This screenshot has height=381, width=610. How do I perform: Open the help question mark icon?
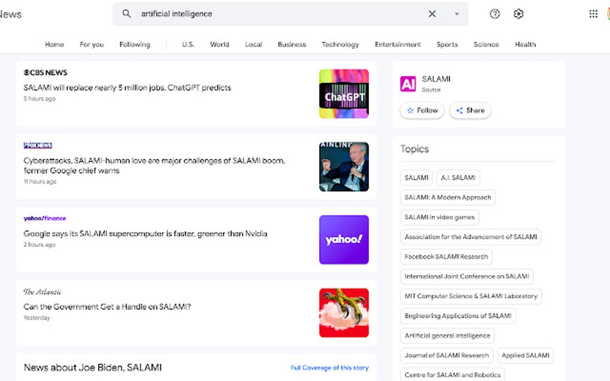click(495, 14)
